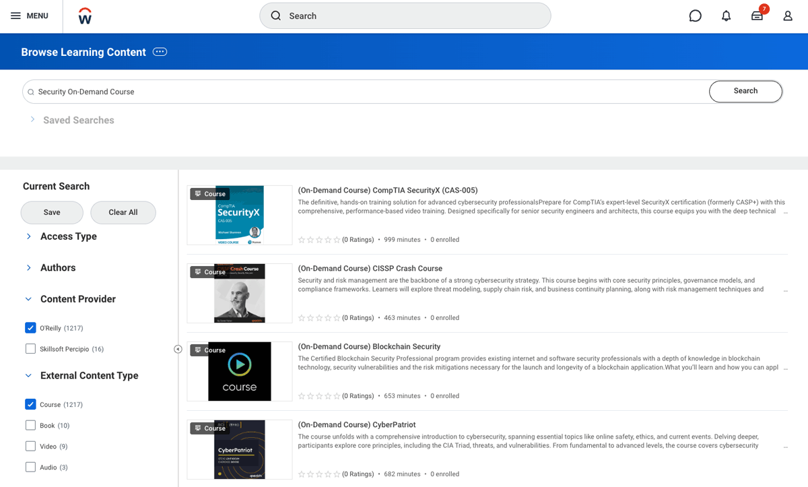The height and width of the screenshot is (487, 808).
Task: Open the inbox icon with 7 badge
Action: tap(757, 15)
